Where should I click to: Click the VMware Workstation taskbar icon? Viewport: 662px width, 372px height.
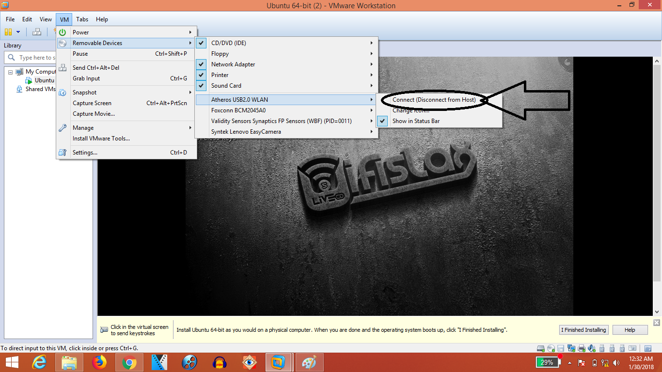279,362
